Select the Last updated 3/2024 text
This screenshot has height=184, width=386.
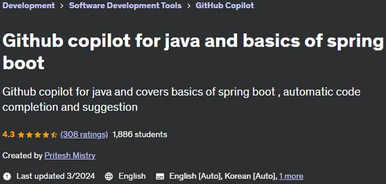55,176
